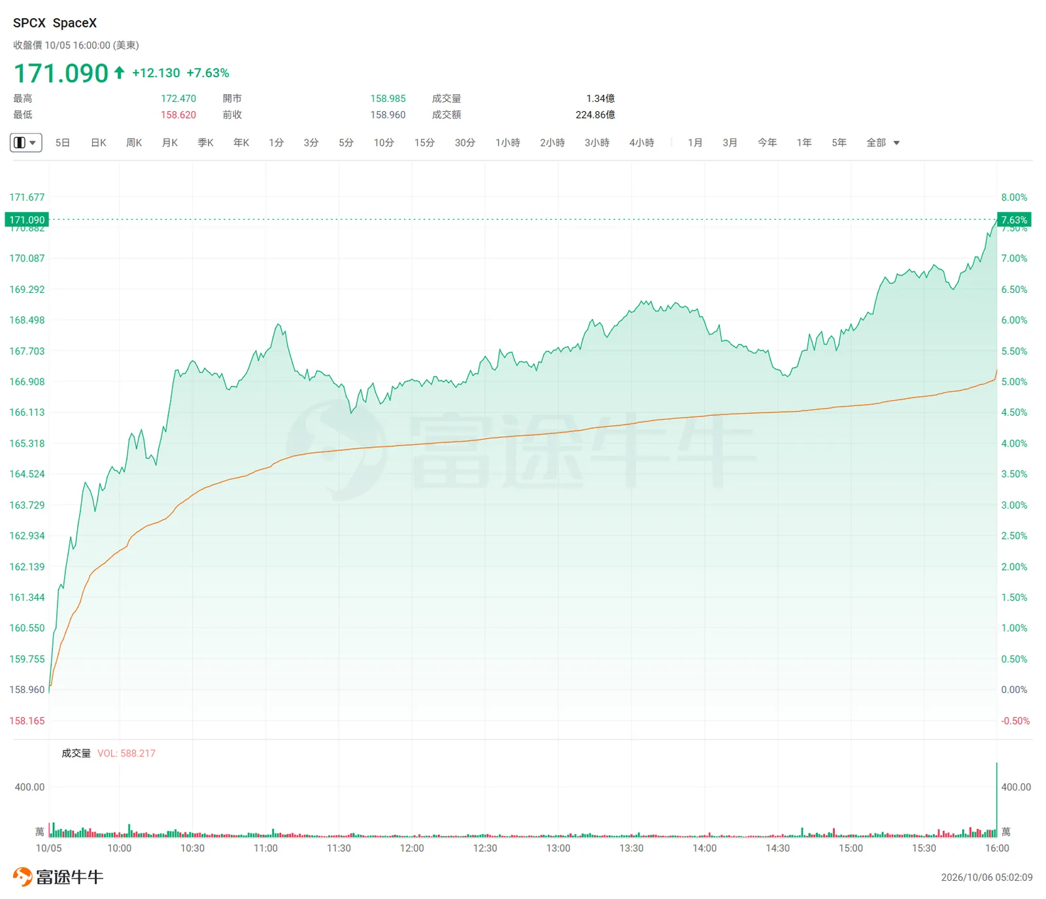Click the 224.86億 turnover value
This screenshot has height=899, width=1046.
(595, 114)
